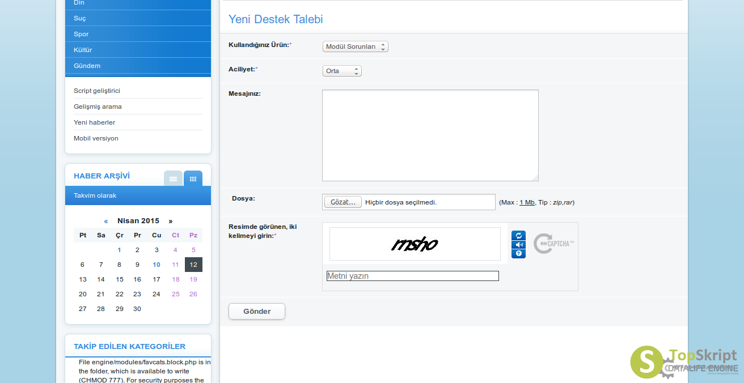Click the Takip Edilen Kategoriler heading
Viewport: 744px width, 383px height.
coord(129,346)
